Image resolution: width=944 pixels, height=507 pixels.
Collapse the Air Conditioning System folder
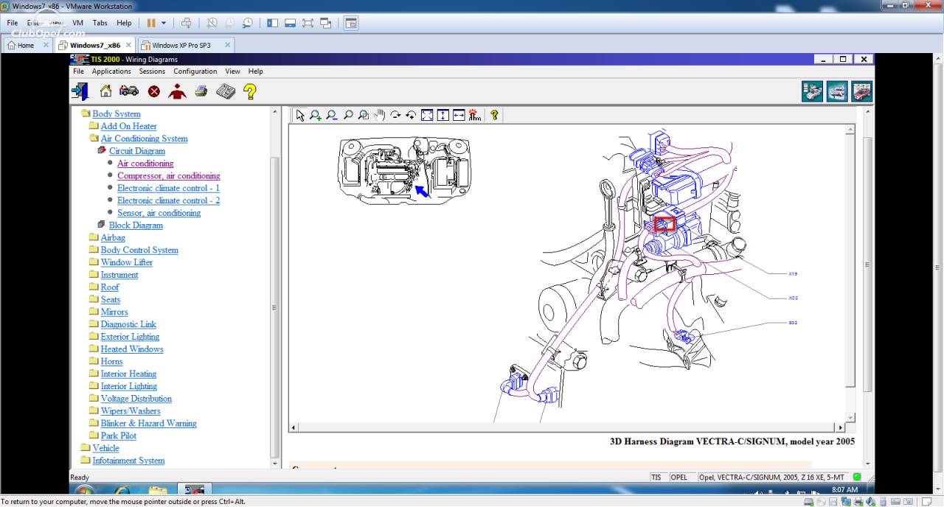click(x=144, y=139)
